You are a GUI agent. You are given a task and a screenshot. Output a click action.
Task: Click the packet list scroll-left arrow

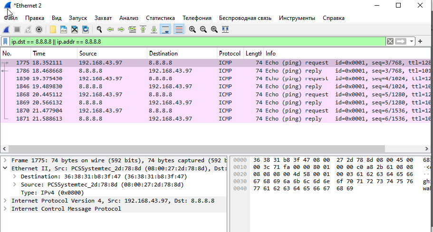click(4, 149)
